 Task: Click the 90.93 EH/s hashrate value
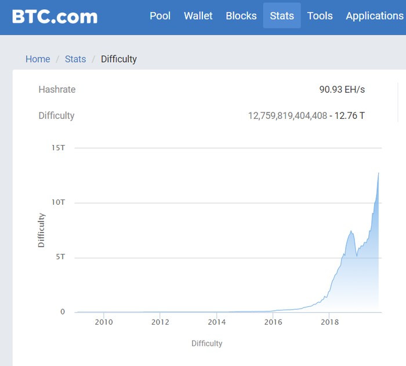click(342, 89)
